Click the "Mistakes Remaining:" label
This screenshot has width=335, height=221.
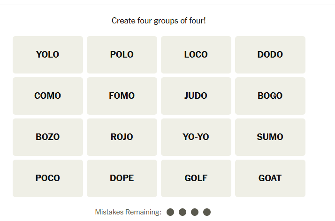pos(128,212)
